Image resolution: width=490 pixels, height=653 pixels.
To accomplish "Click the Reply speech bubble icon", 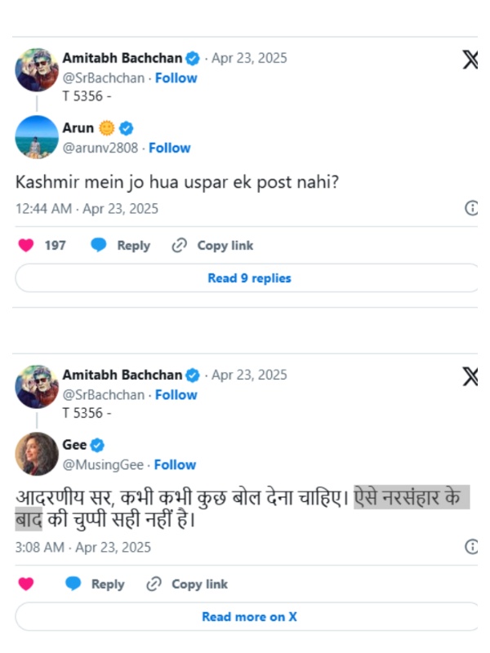I will point(99,245).
